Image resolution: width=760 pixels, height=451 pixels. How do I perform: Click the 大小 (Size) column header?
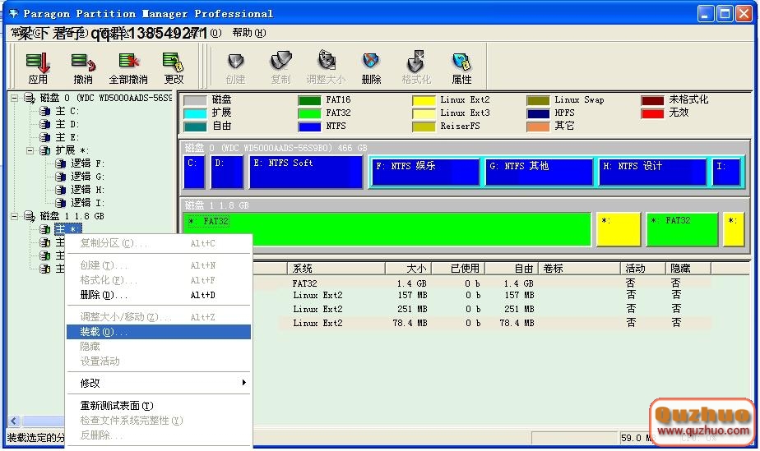point(416,269)
